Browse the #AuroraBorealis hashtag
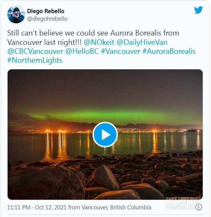Viewport: 211px width, 217px height. click(169, 51)
